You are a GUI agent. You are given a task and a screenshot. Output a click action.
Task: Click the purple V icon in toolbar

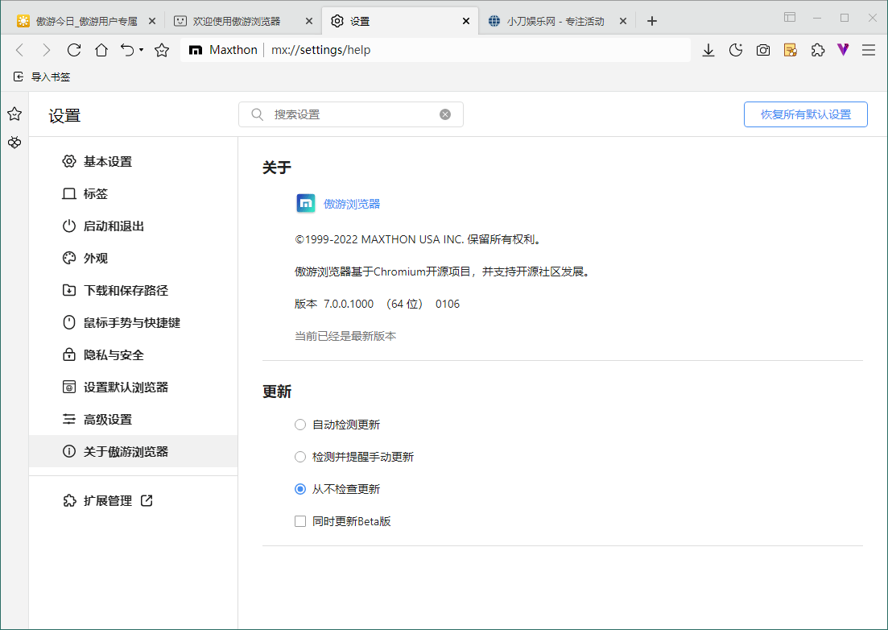843,50
